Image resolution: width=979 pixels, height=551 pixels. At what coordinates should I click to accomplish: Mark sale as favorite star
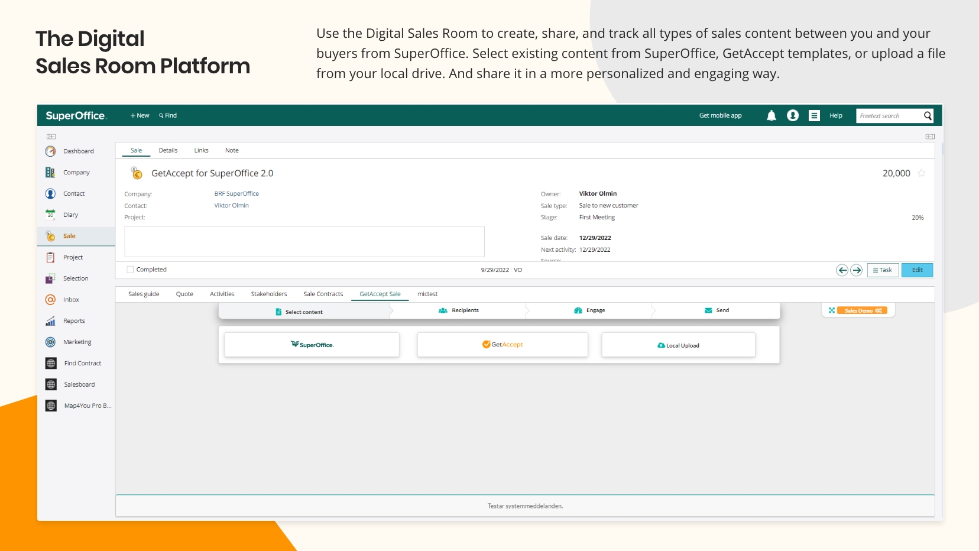pos(921,173)
